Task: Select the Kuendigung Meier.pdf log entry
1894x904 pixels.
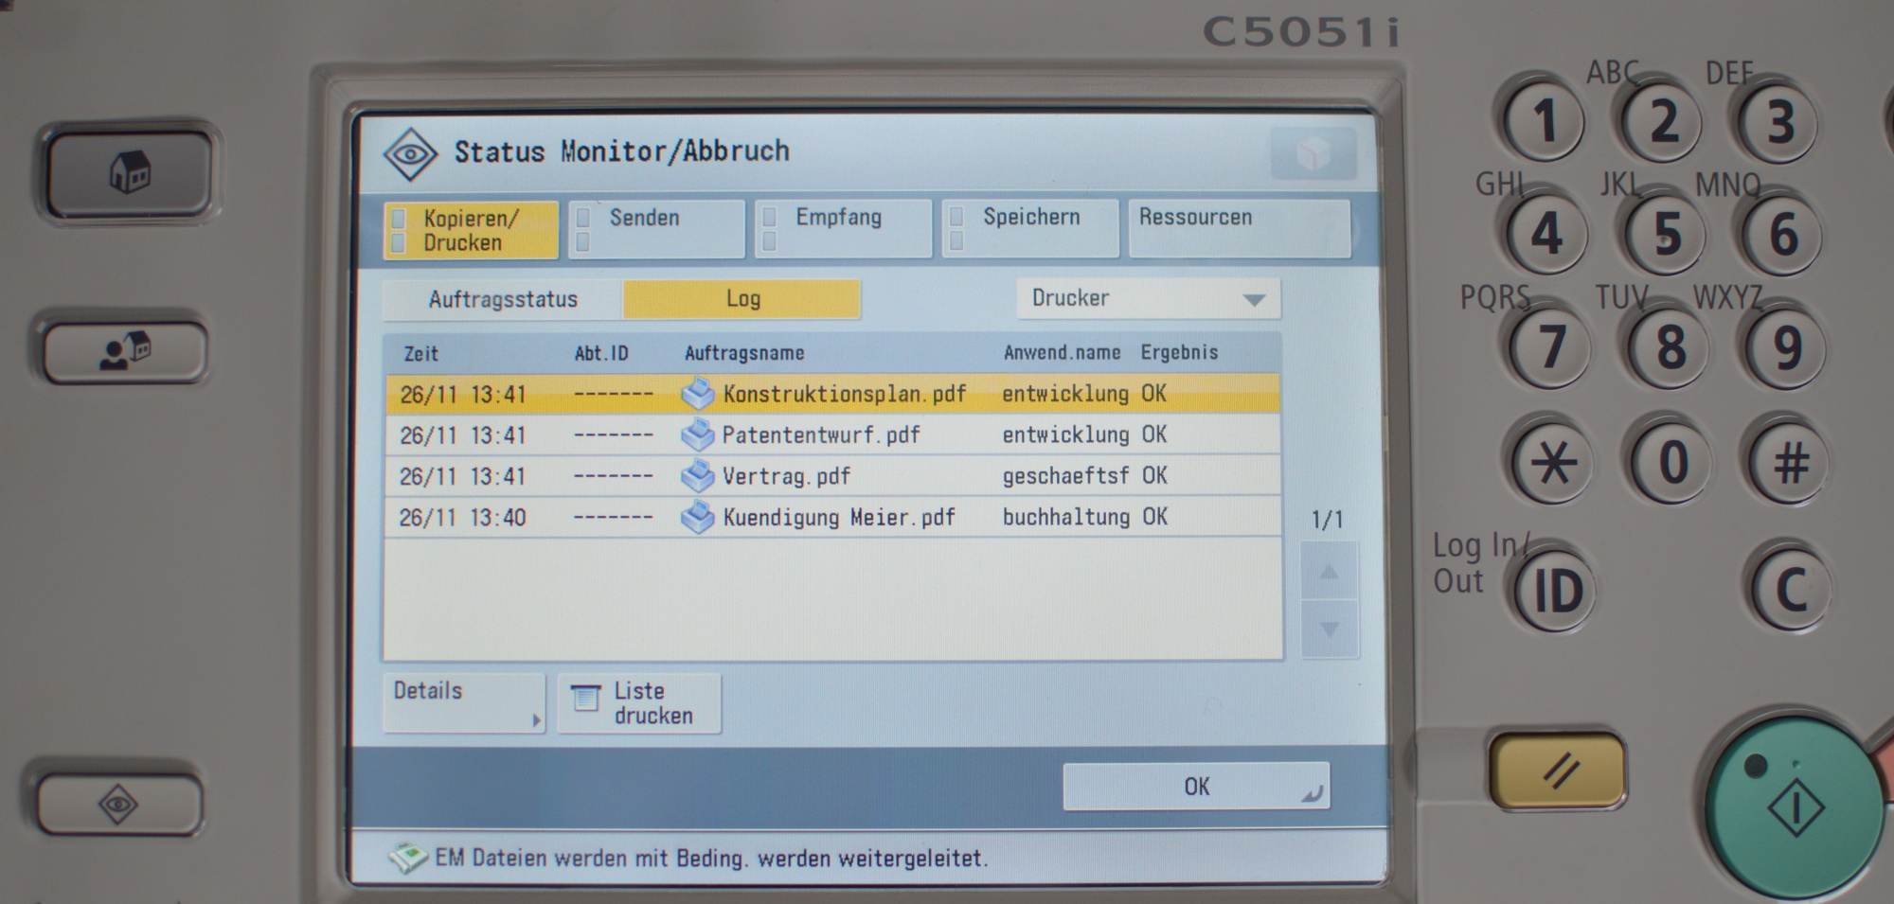Action: point(832,518)
